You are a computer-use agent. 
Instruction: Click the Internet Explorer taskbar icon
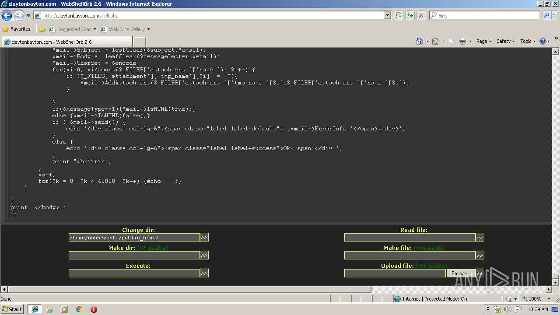35,309
